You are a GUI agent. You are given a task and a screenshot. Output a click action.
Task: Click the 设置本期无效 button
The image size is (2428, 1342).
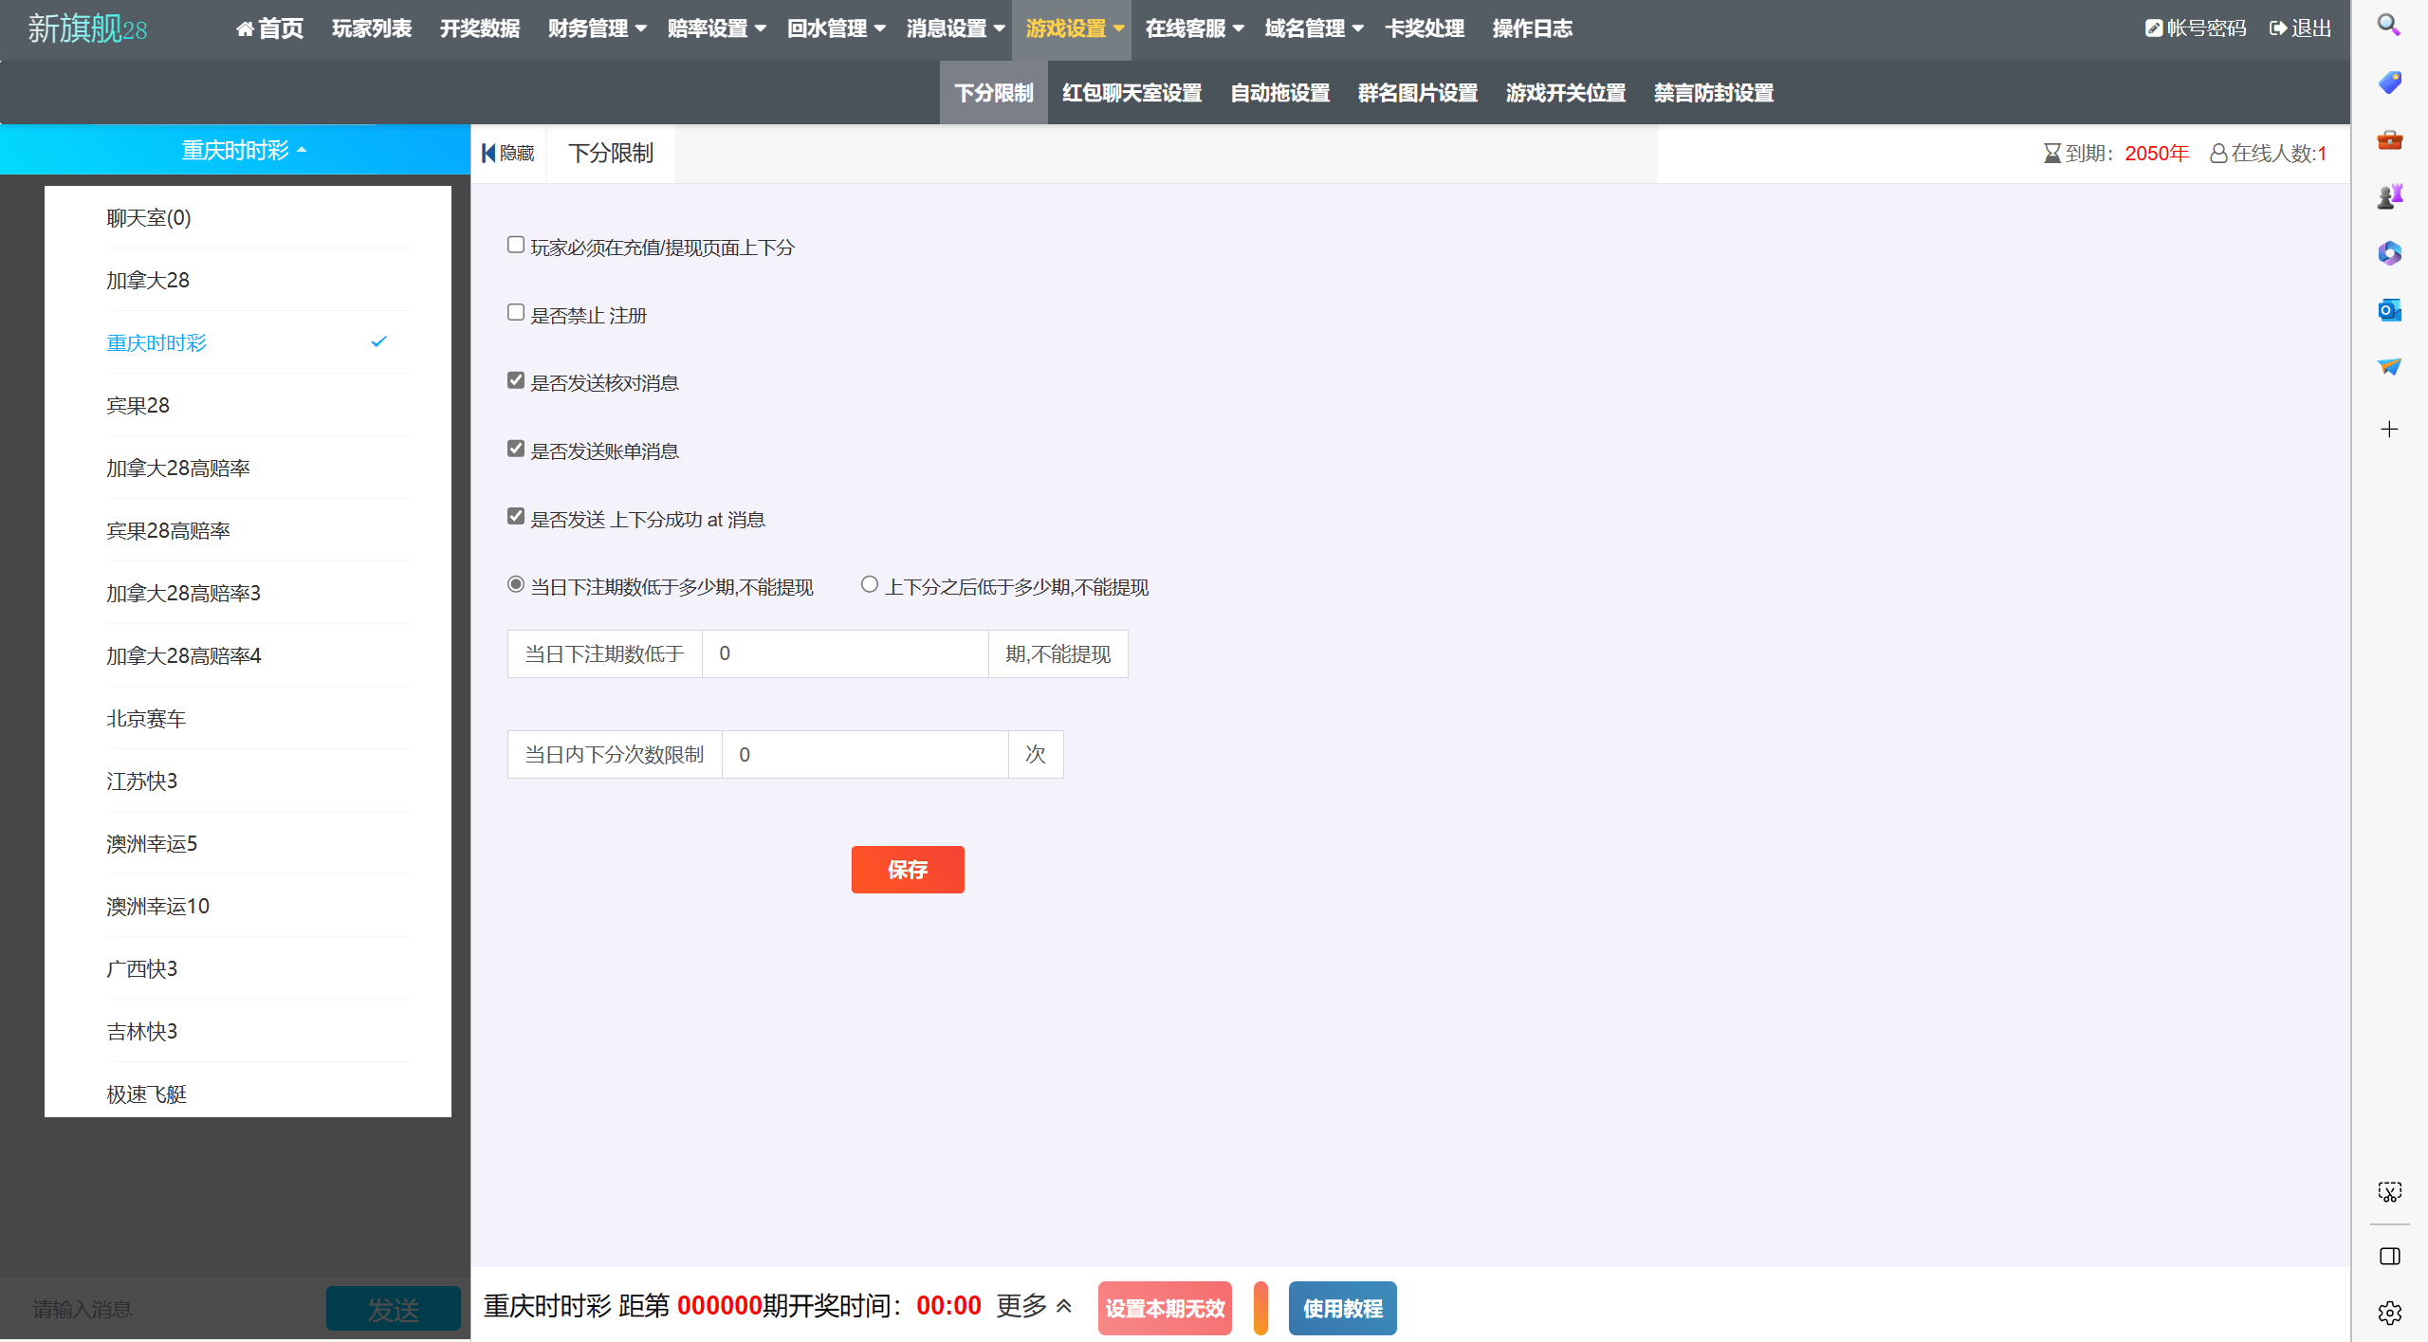(1165, 1309)
